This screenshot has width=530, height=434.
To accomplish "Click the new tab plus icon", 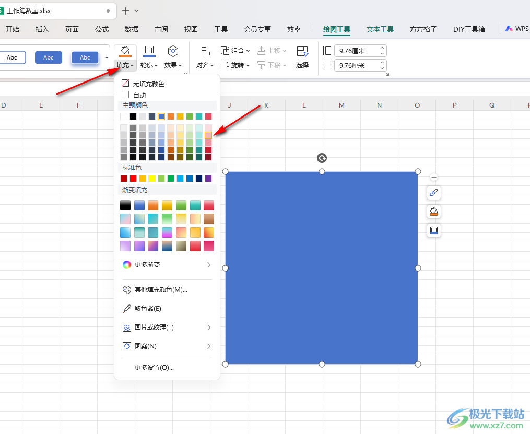I will pos(126,11).
